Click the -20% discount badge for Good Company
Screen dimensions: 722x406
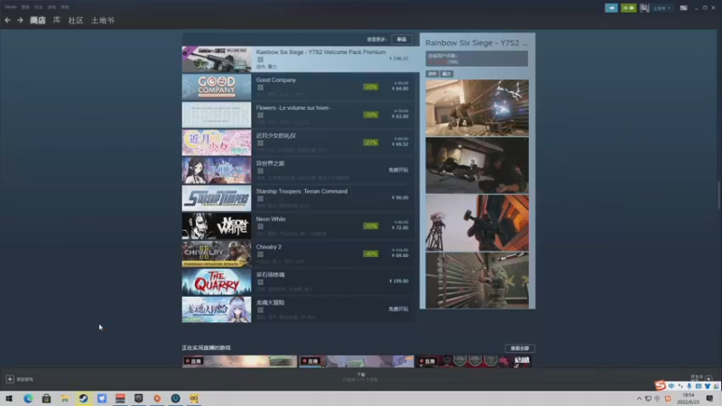click(x=371, y=87)
